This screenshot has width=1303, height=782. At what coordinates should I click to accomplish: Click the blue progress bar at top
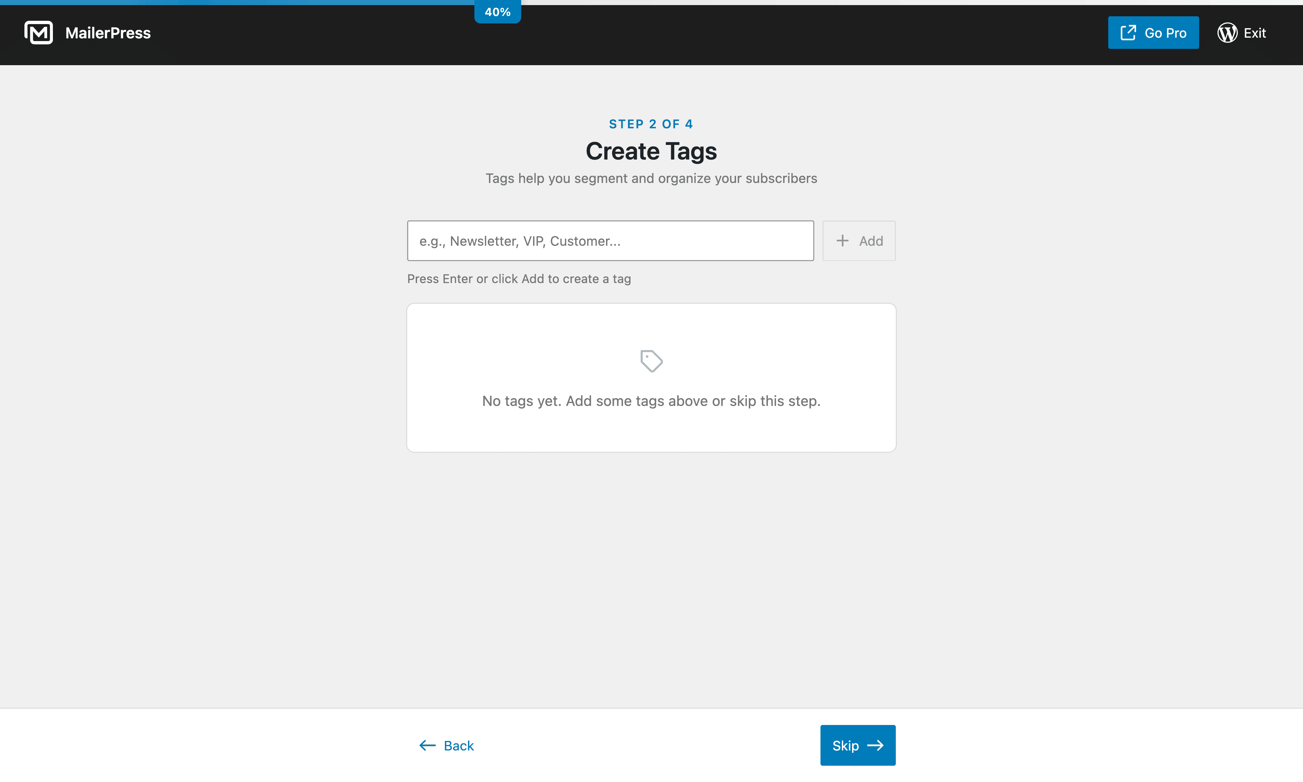237,2
